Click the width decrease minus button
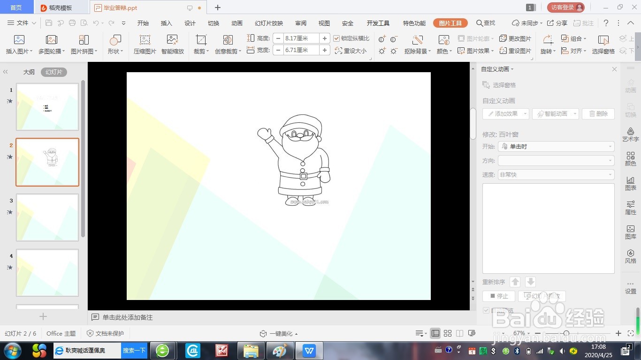 (278, 50)
